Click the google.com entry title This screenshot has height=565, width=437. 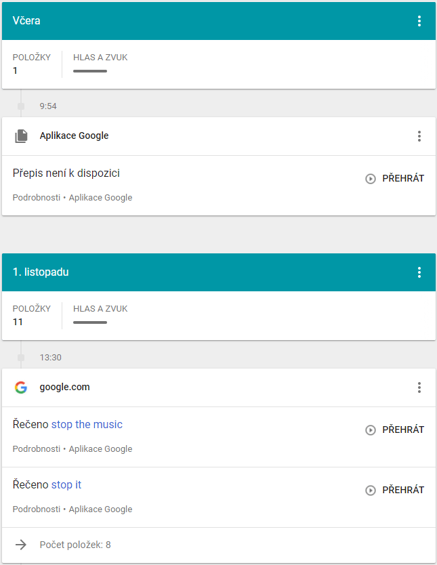(64, 387)
